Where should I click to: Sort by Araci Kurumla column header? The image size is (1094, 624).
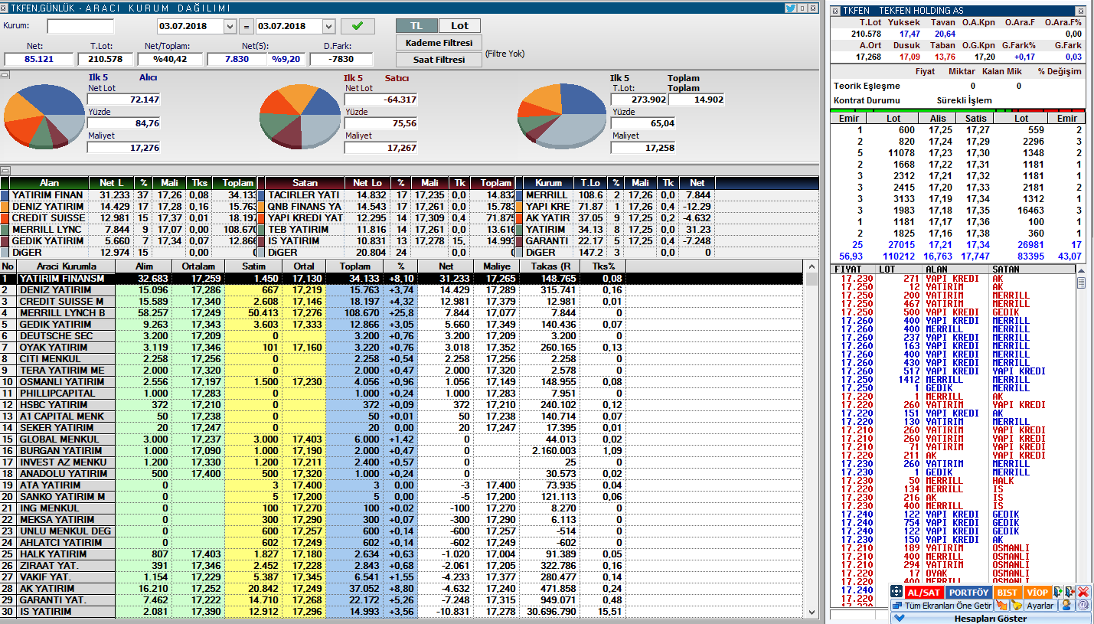click(65, 266)
